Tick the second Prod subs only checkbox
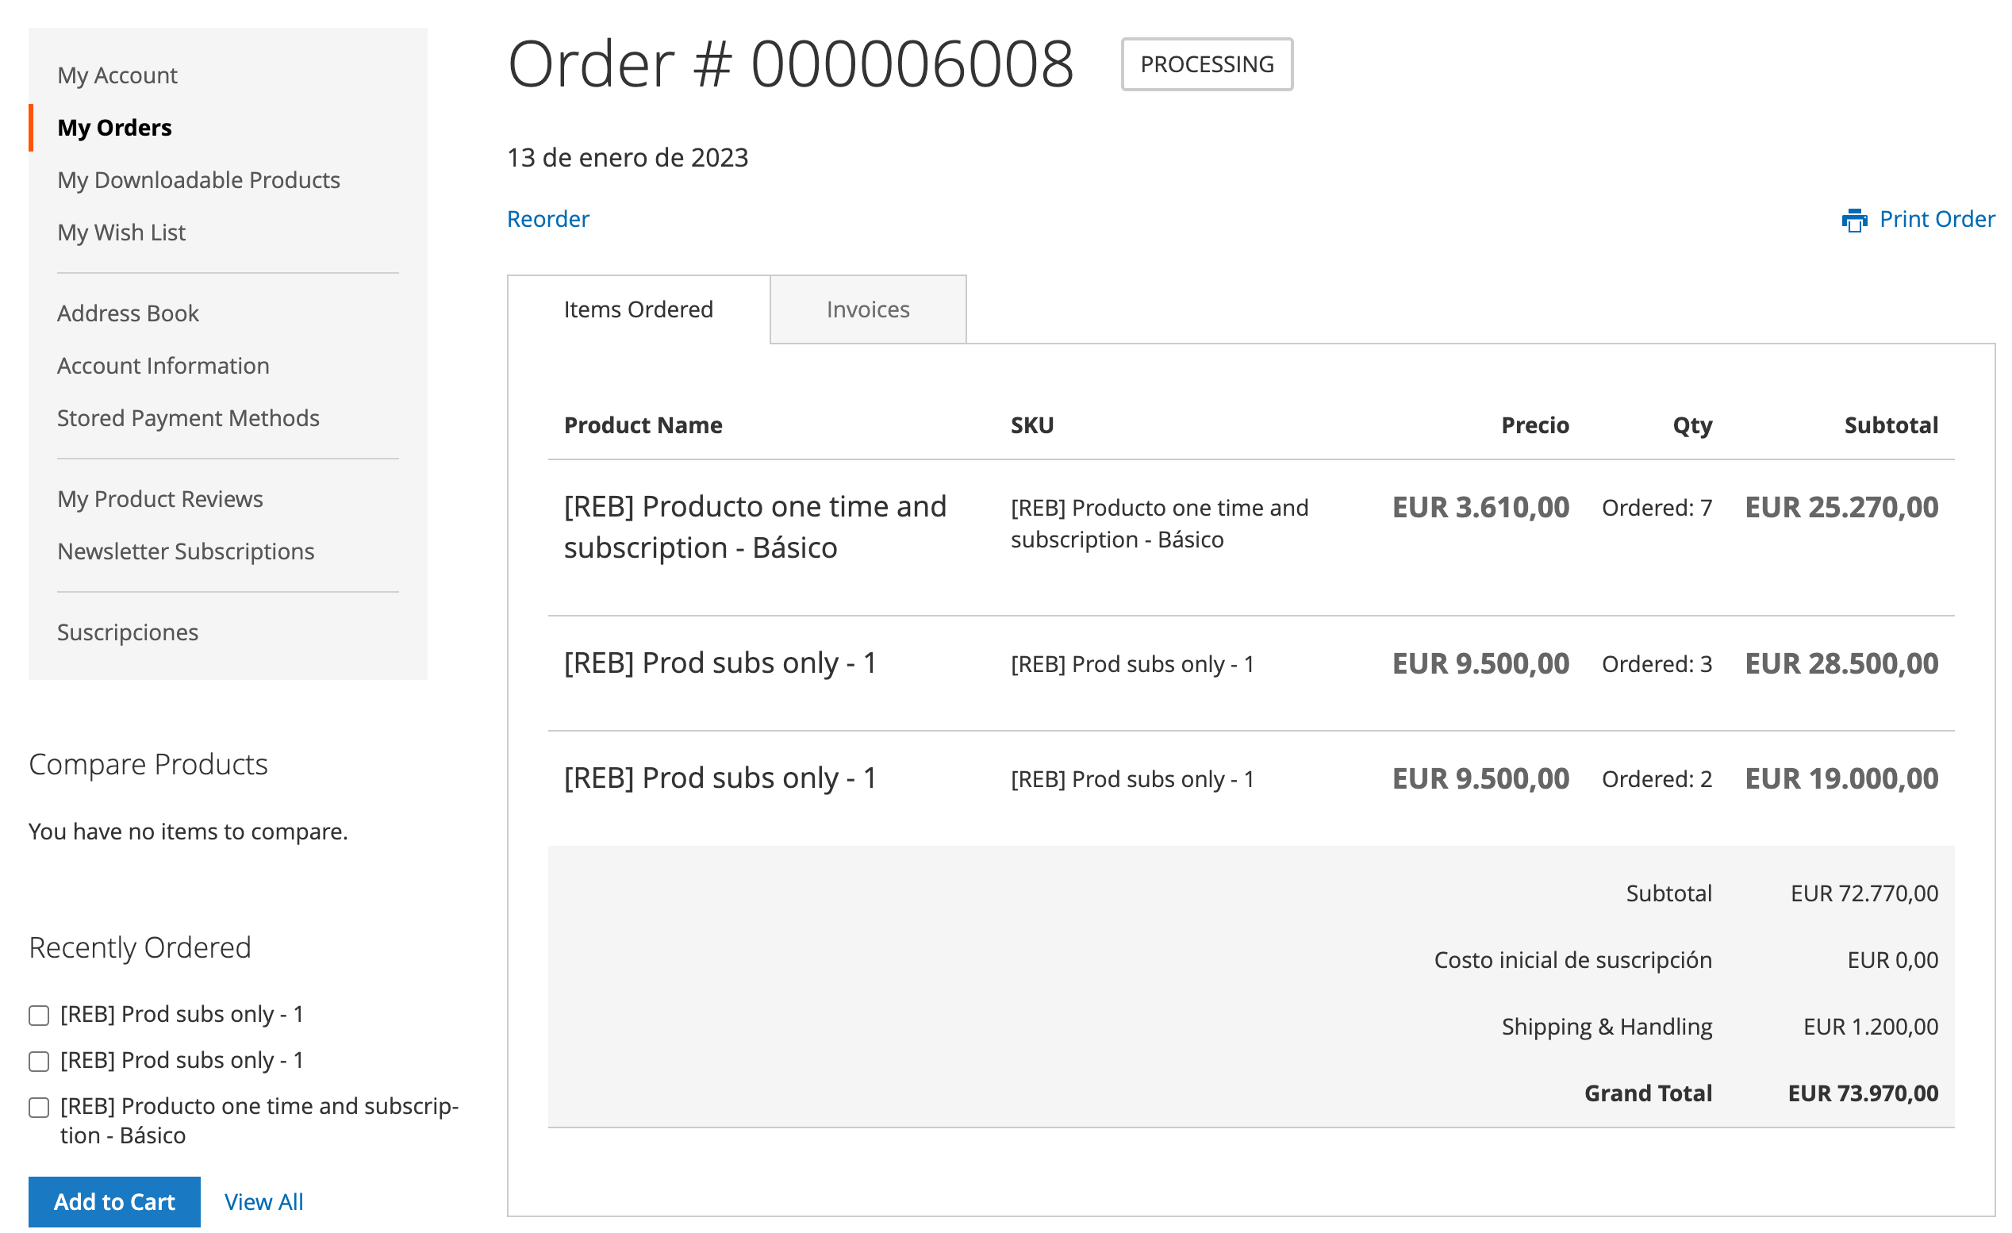The height and width of the screenshot is (1233, 2012). [39, 1061]
